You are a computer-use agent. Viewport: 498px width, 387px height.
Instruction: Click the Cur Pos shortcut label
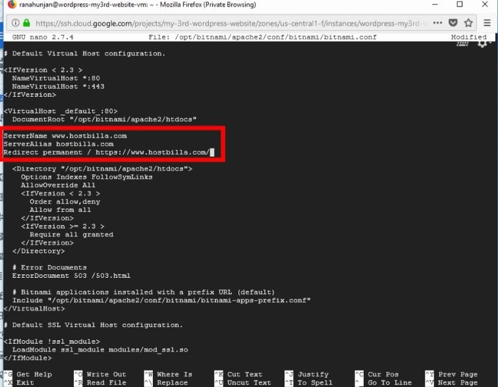(383, 374)
